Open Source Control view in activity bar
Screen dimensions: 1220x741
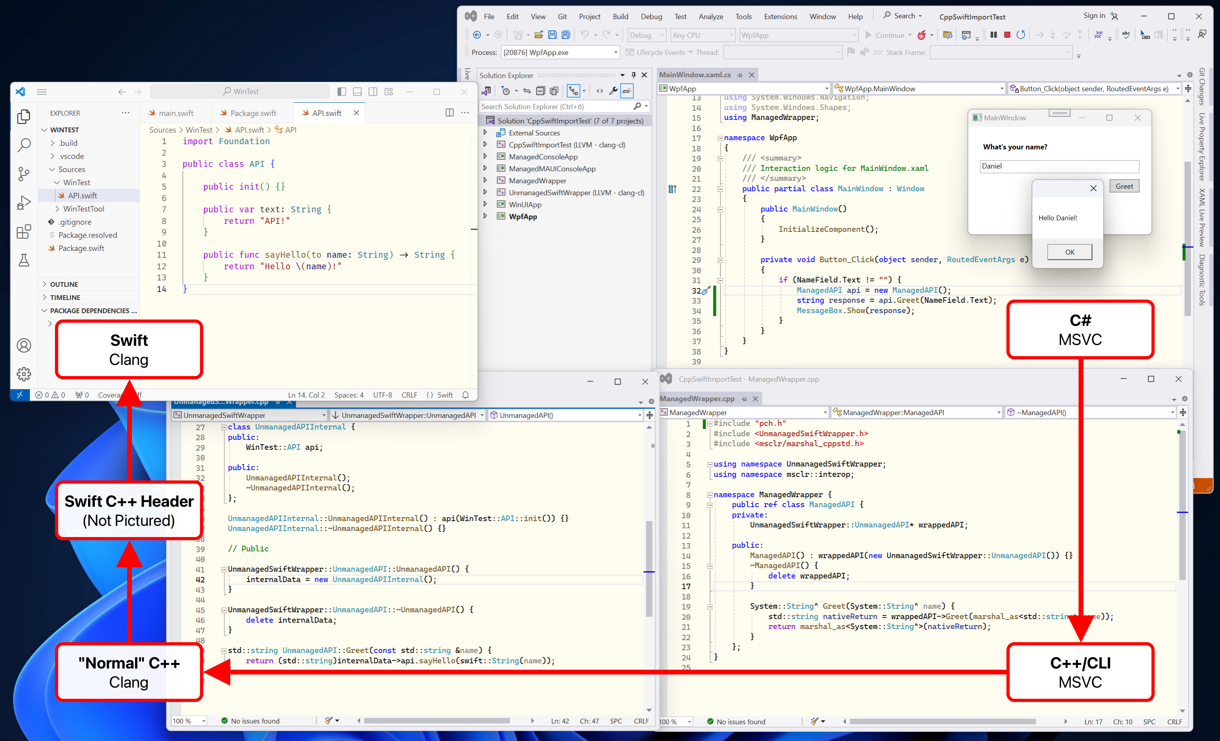pyautogui.click(x=23, y=174)
